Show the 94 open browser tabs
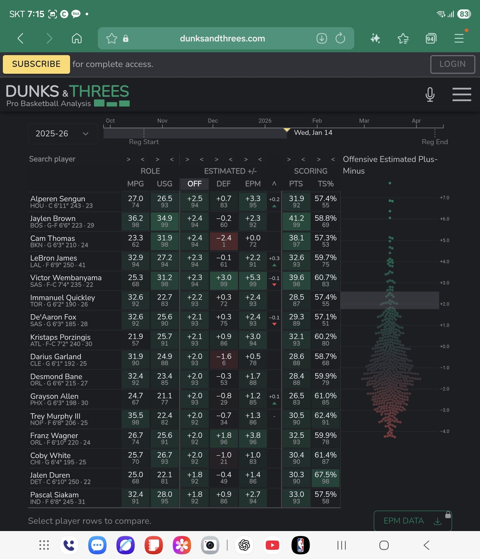This screenshot has height=559, width=480. tap(431, 38)
